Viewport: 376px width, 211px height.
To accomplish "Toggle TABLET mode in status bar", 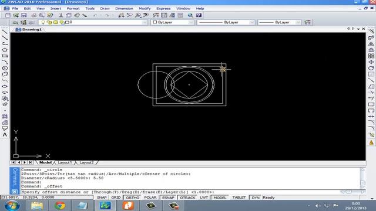I will [239, 198].
